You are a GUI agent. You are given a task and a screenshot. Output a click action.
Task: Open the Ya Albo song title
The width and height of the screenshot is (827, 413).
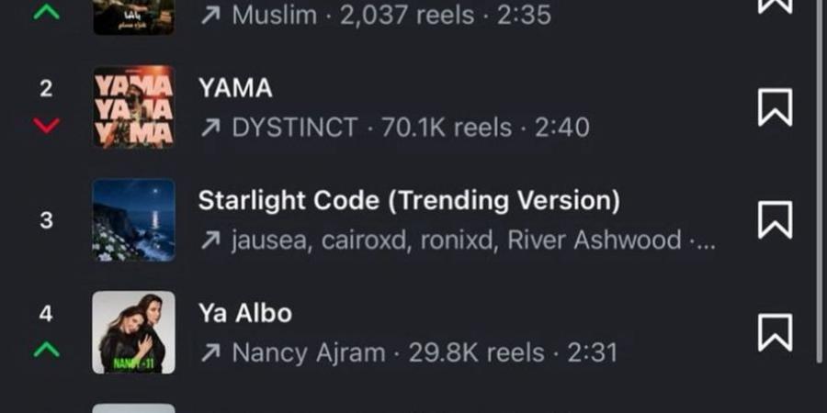[245, 313]
